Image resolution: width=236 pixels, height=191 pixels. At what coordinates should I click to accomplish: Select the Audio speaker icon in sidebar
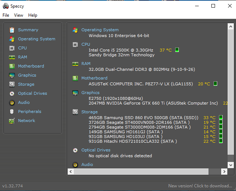(x=12, y=103)
